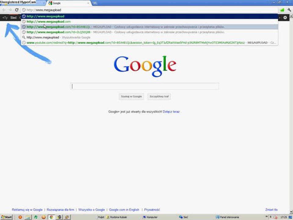Click the browser forward arrow

[x=10, y=10]
